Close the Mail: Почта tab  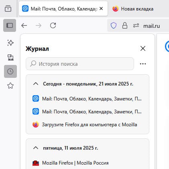(101, 8)
